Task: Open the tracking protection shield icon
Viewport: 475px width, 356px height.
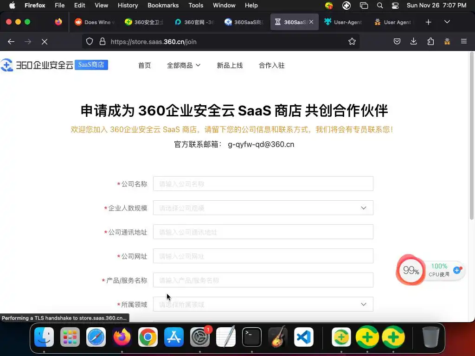Action: (90, 41)
